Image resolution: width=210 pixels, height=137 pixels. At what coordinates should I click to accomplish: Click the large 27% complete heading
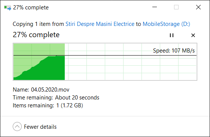tap(36, 35)
